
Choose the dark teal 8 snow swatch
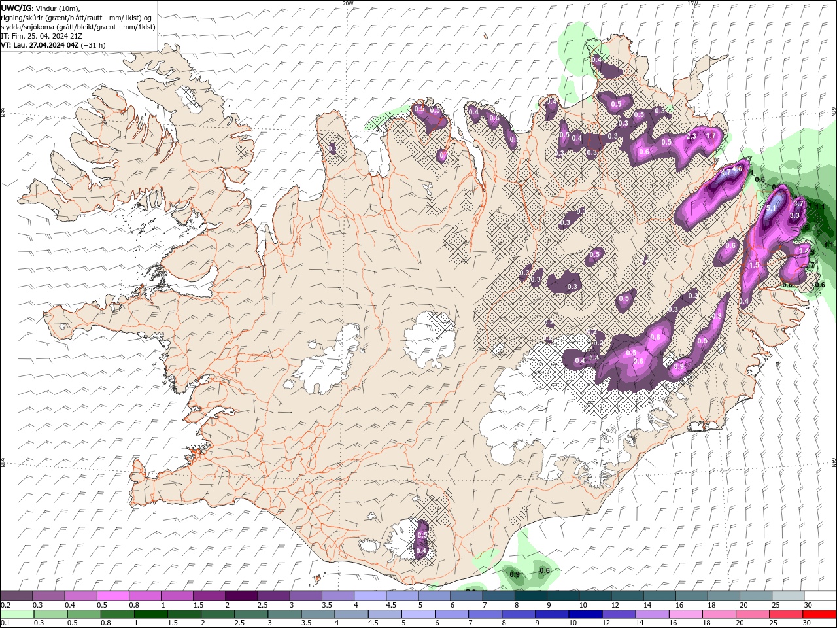(x=530, y=596)
